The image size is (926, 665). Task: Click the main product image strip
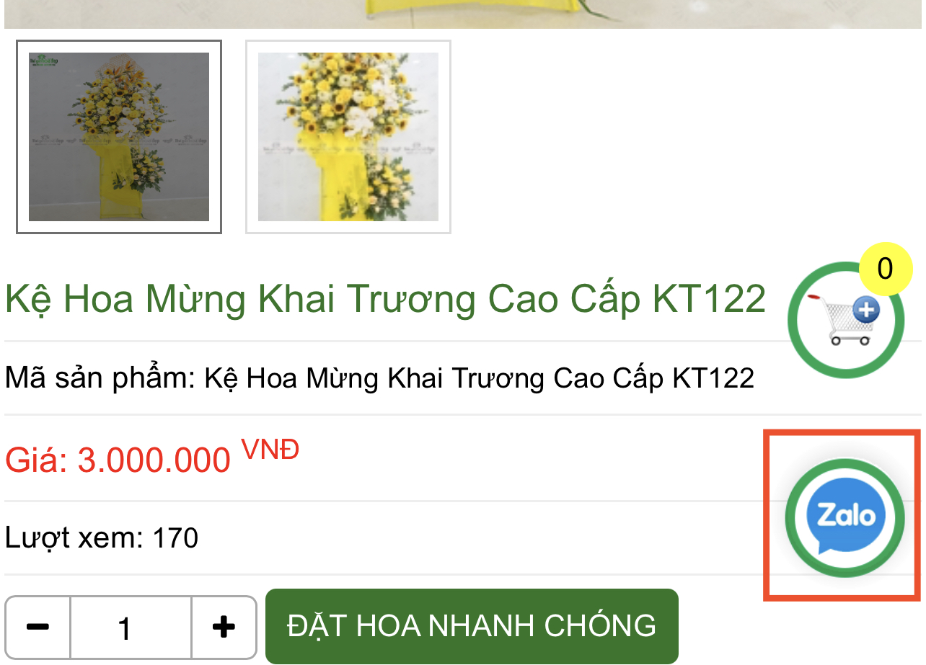463,14
